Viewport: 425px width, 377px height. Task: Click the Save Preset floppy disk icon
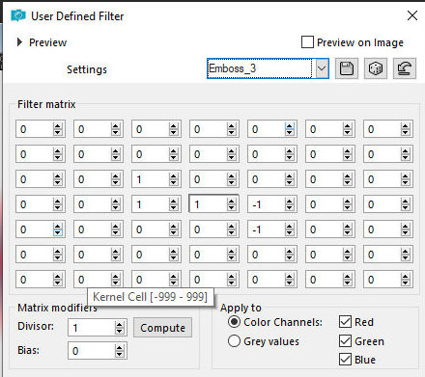(x=347, y=68)
